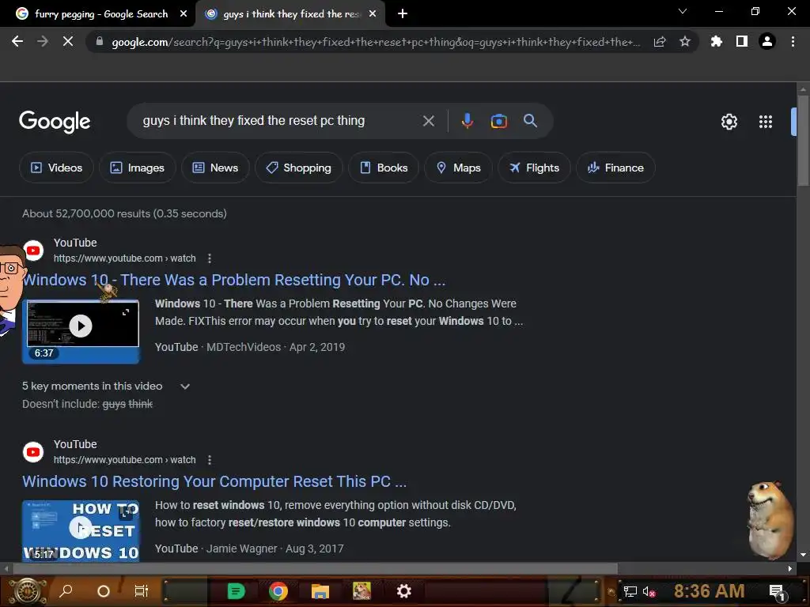
Task: Share this page from address bar
Action: (660, 41)
